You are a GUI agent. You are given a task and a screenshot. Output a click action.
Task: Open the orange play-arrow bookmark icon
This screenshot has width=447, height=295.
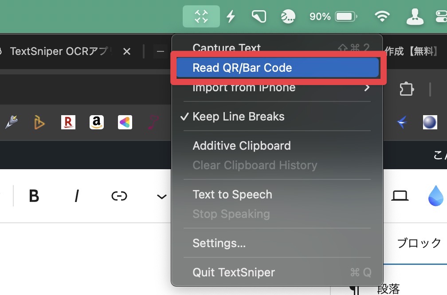[39, 122]
